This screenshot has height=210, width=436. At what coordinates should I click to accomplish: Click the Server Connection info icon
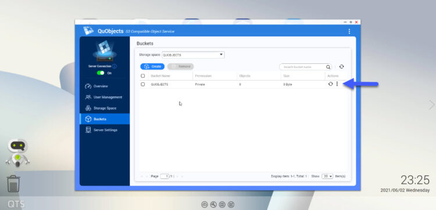coord(115,66)
